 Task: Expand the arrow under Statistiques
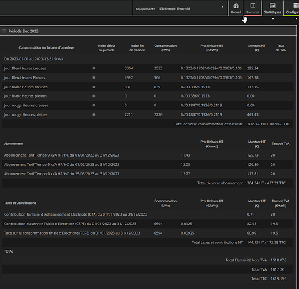[x=273, y=18]
